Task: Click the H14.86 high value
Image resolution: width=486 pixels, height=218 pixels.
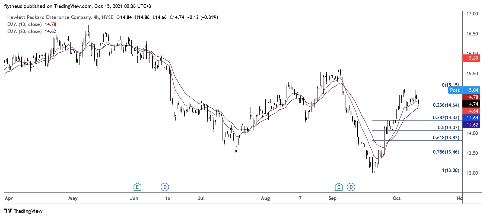Action: [x=142, y=17]
